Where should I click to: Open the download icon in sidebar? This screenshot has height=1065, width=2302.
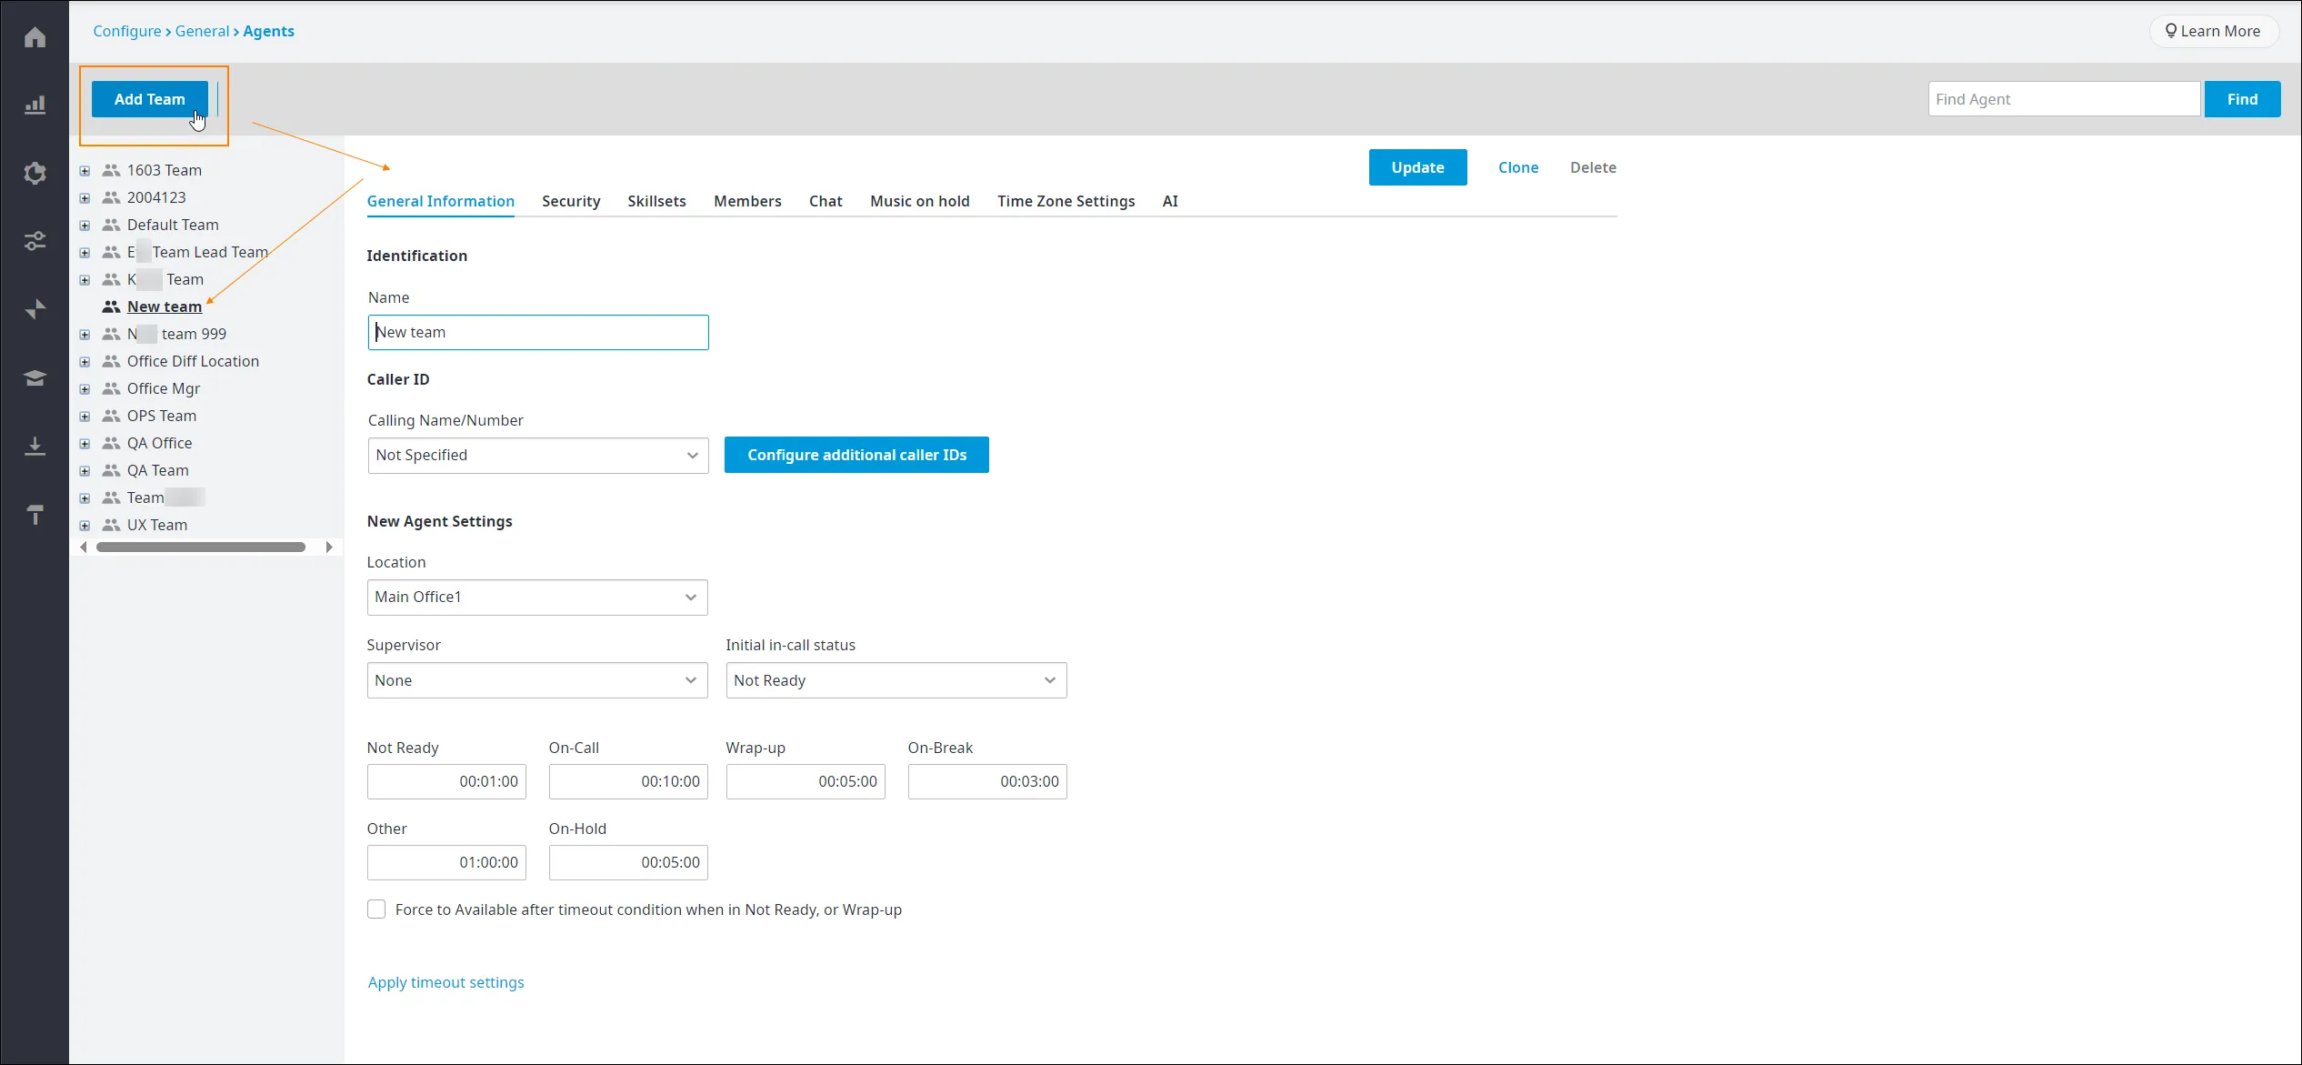pos(35,446)
